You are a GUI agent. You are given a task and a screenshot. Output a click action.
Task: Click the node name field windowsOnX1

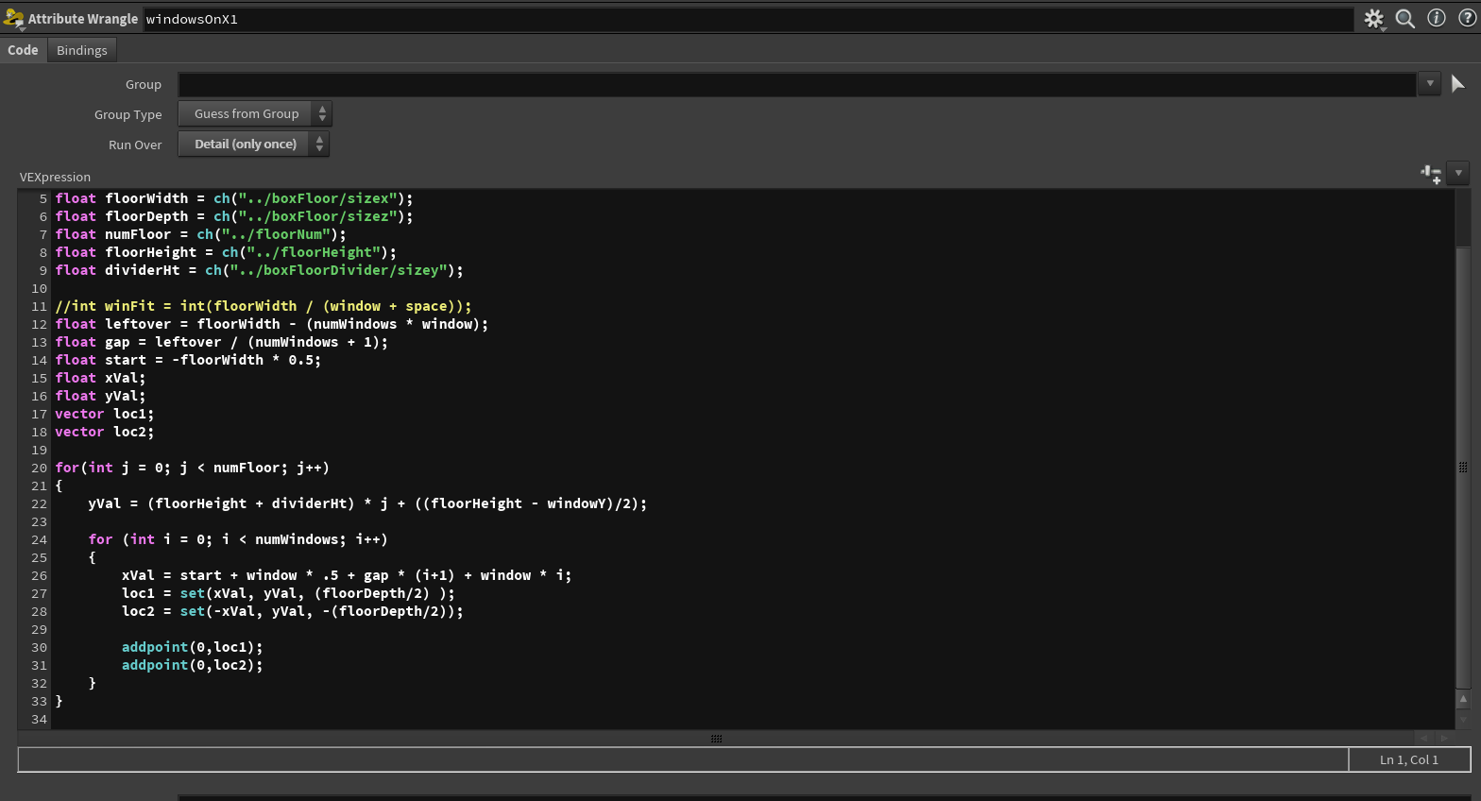tap(748, 19)
